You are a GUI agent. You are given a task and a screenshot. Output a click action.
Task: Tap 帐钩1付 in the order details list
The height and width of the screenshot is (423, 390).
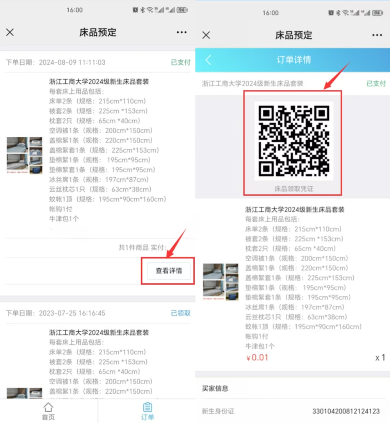256,336
